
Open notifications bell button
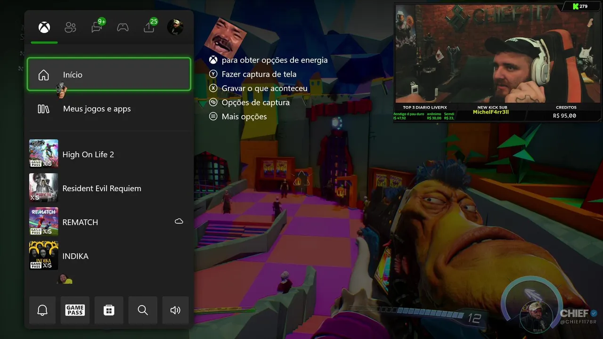click(42, 310)
